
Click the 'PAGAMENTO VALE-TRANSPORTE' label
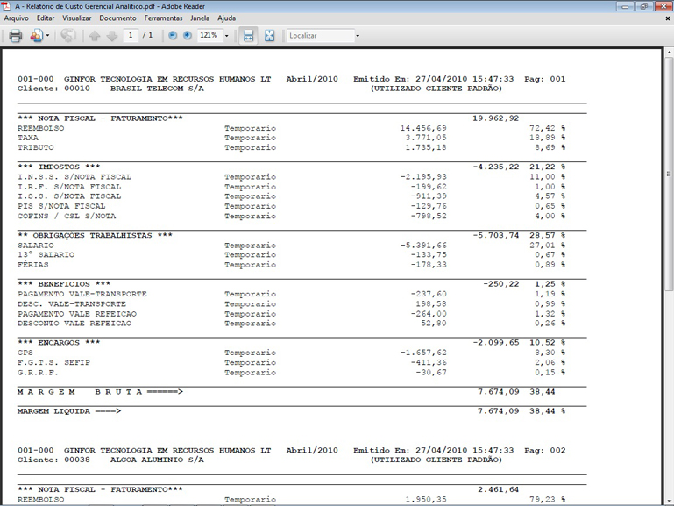pos(82,294)
